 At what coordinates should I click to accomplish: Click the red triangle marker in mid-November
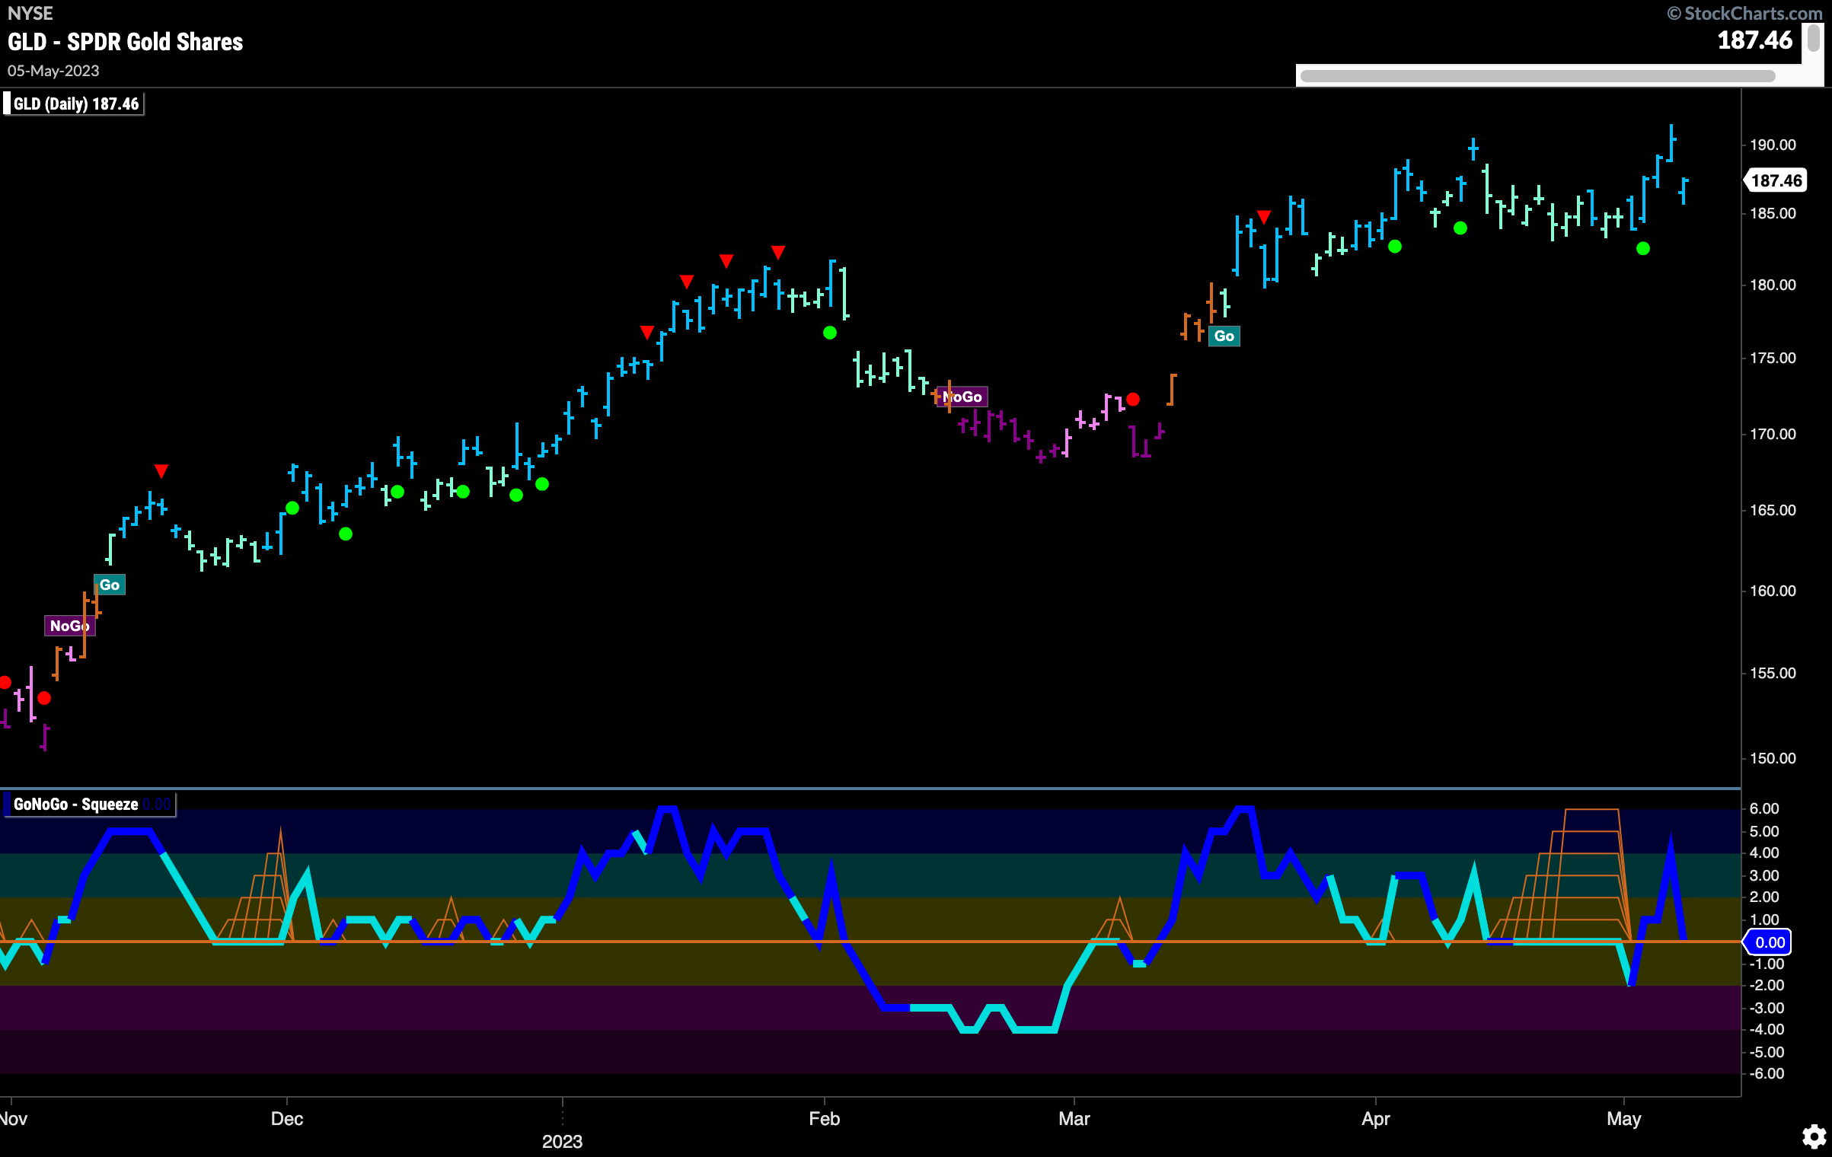point(161,470)
